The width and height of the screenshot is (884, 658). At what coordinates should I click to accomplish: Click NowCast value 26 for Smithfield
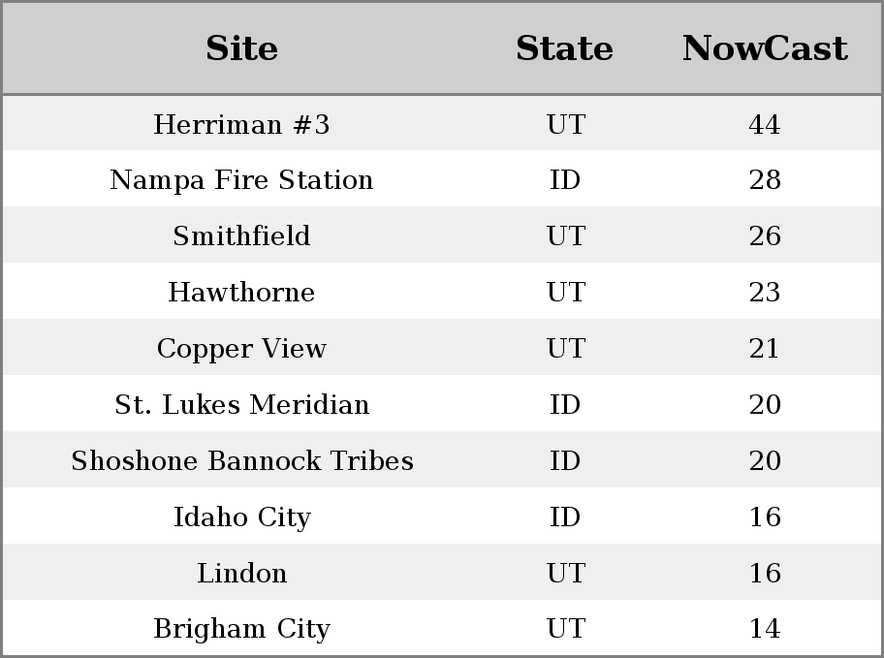(x=765, y=235)
